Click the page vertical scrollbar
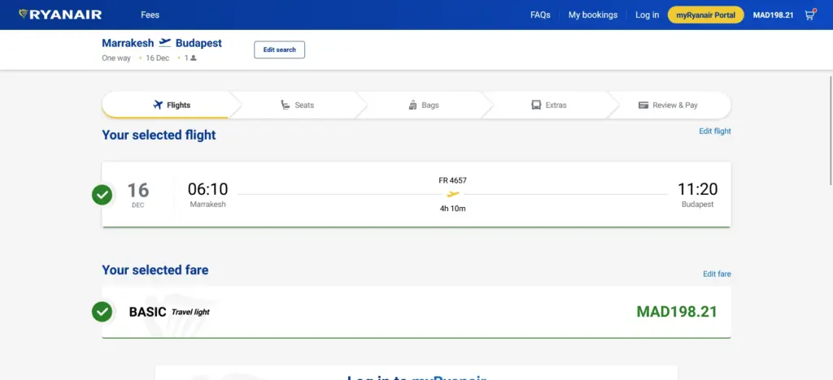 pos(831,131)
